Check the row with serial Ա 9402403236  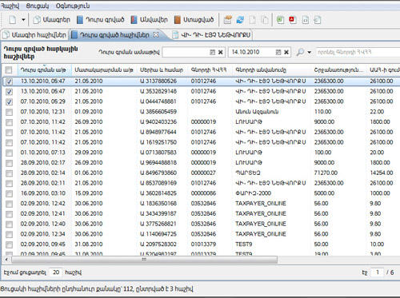click(9, 122)
